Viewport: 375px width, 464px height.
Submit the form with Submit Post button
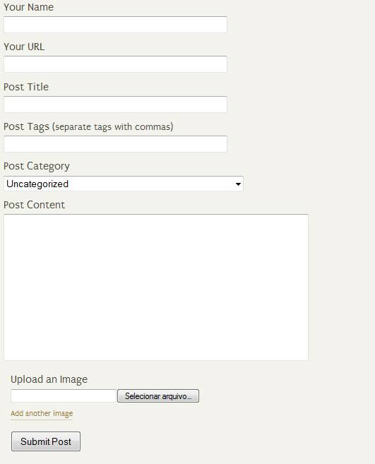pos(46,441)
